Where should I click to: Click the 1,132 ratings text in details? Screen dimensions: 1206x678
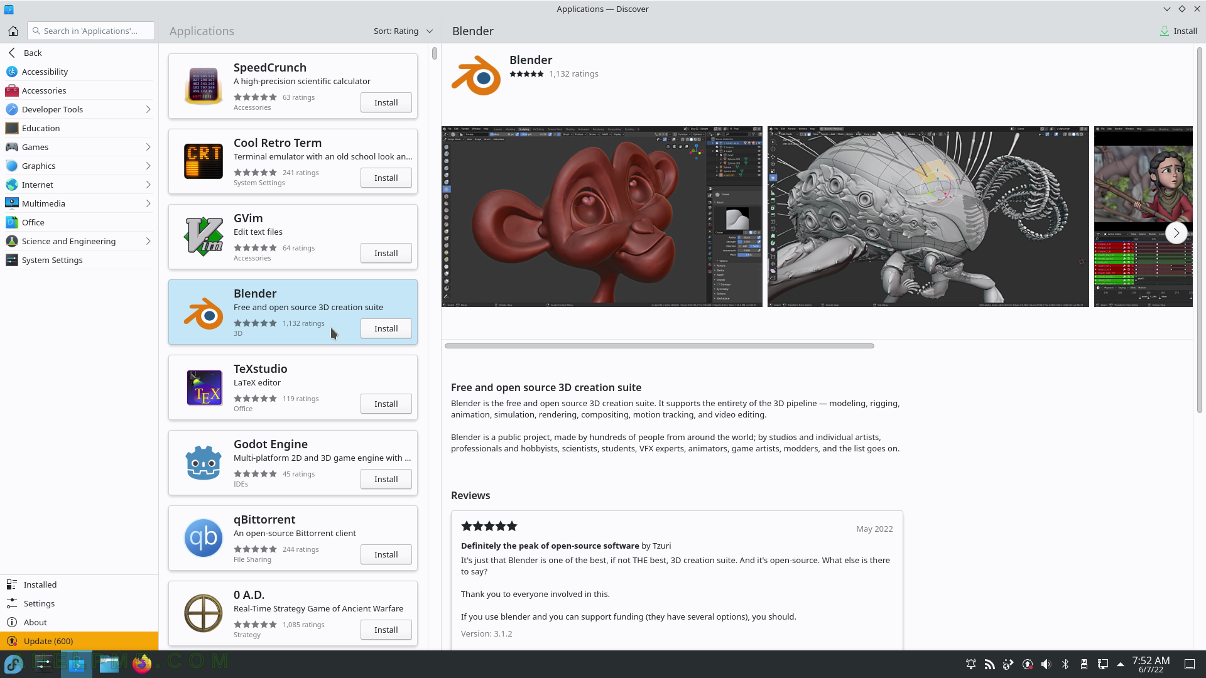573,73
